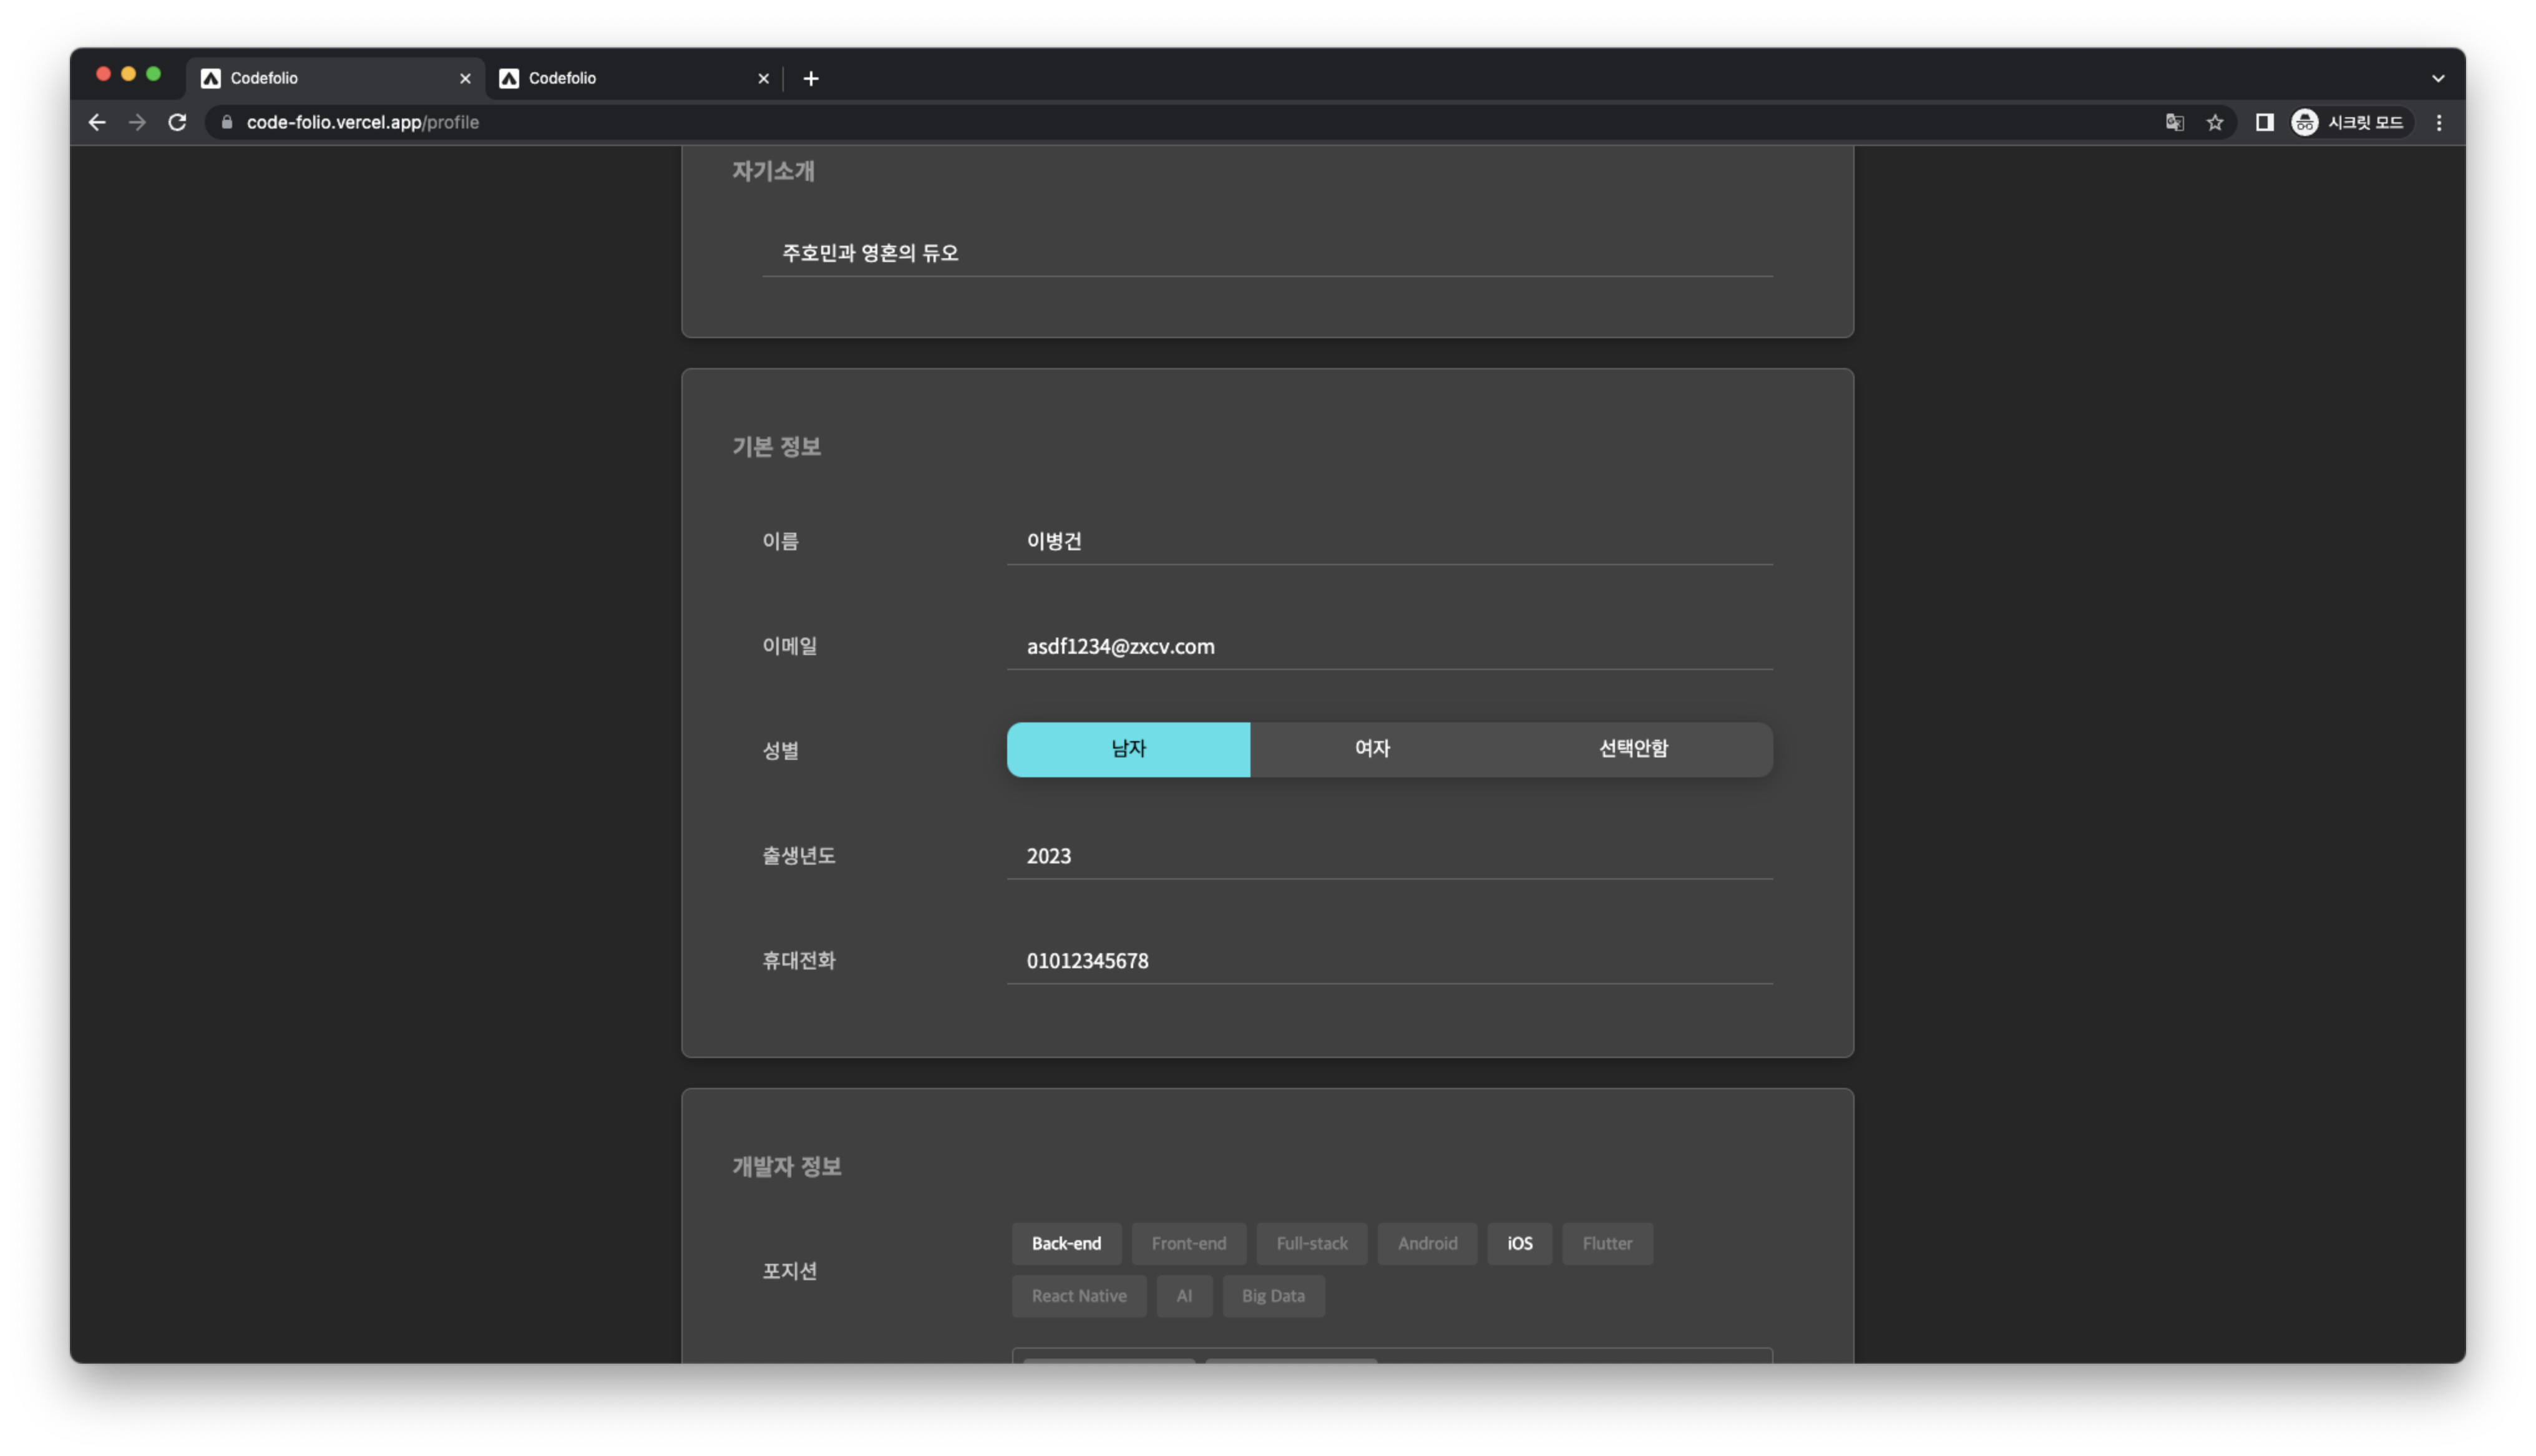Click the bookmark star icon
The width and height of the screenshot is (2536, 1456).
(x=2215, y=122)
